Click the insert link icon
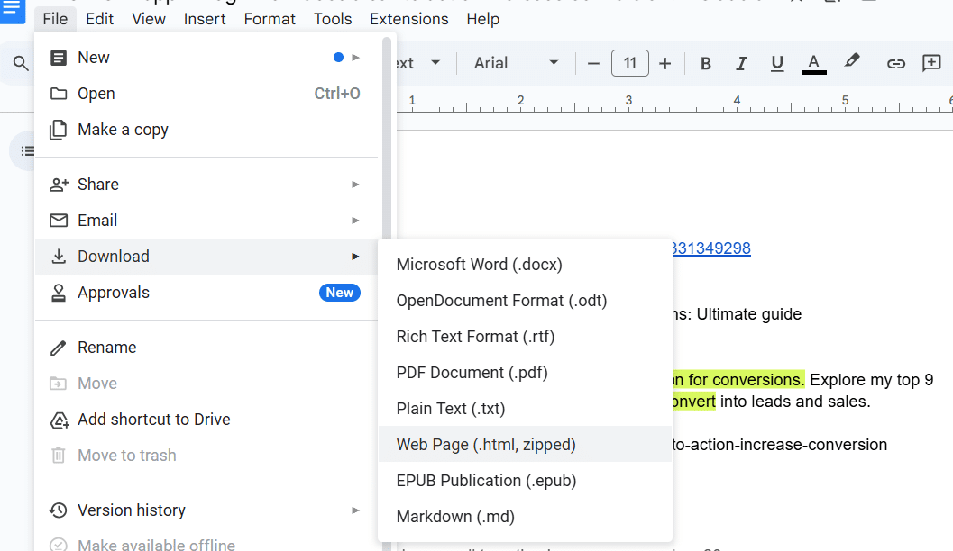This screenshot has height=551, width=953. coord(896,63)
